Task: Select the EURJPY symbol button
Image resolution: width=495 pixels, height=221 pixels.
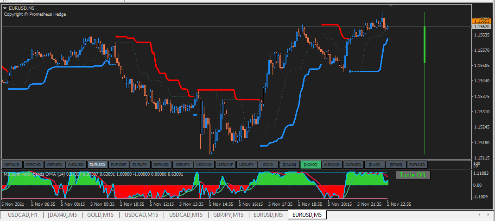Action: coord(140,165)
